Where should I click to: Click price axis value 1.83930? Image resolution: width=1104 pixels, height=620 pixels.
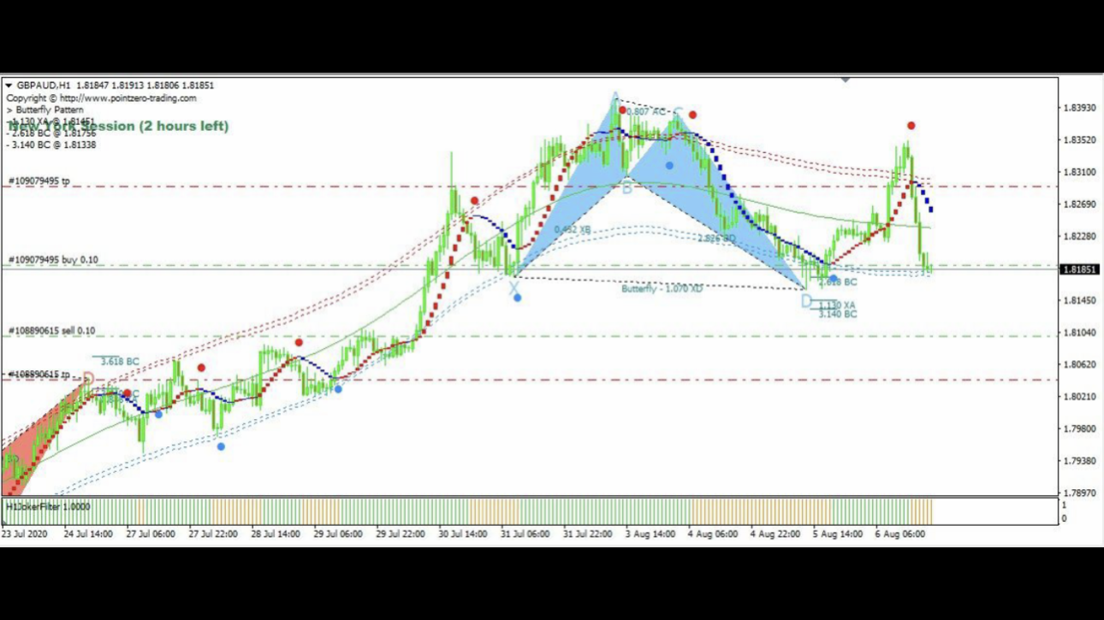[x=1080, y=108]
